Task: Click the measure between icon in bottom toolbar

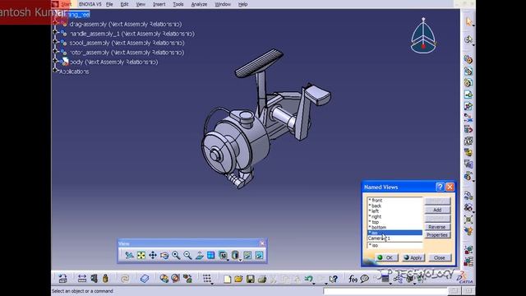Action: tap(82, 279)
